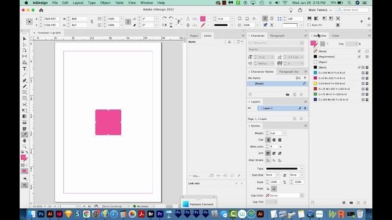Select the Pen tool
392x220 pixels.
pyautogui.click(x=24, y=81)
